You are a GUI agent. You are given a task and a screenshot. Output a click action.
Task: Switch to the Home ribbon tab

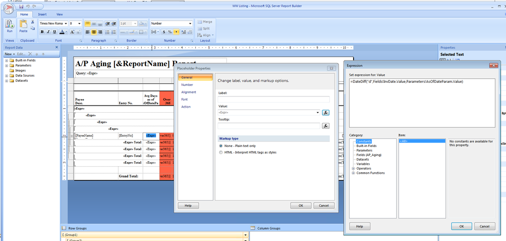24,14
